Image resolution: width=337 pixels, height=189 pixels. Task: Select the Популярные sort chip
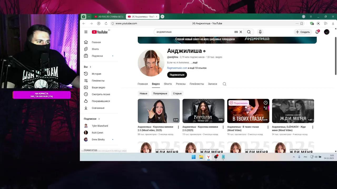pos(160,93)
